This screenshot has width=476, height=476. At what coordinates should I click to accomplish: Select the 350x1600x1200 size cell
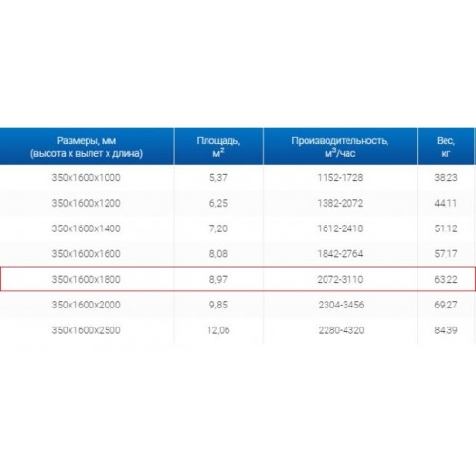click(87, 203)
